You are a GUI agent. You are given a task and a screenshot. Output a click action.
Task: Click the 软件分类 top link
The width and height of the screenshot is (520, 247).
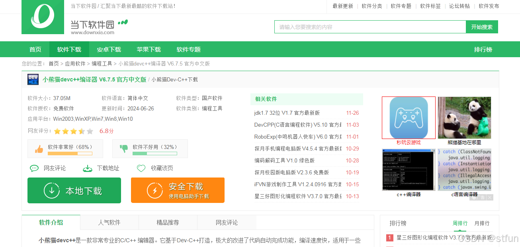tap(372, 6)
